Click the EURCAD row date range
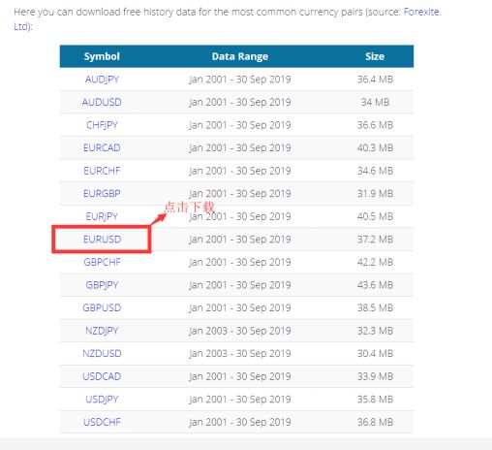Image resolution: width=492 pixels, height=450 pixels. (x=240, y=147)
